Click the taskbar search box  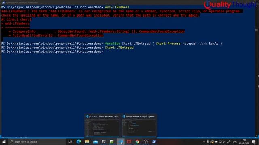coord(37,141)
